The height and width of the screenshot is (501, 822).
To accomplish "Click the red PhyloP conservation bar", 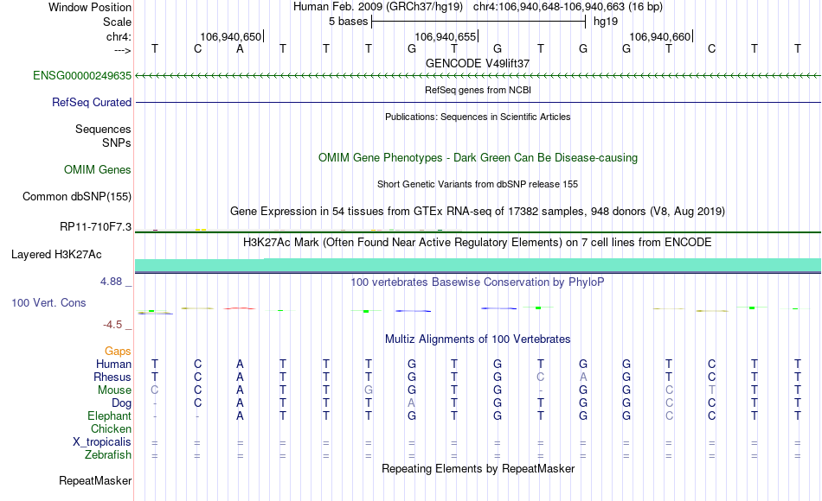I will pyautogui.click(x=240, y=308).
